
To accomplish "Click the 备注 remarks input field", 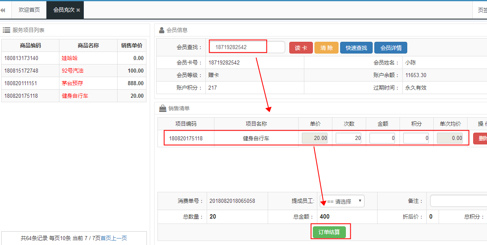I will [458, 201].
